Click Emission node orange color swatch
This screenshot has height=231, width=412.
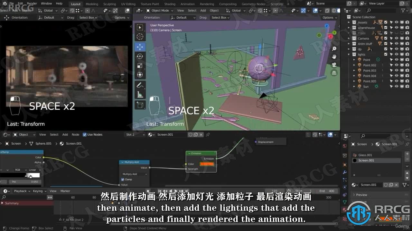pyautogui.click(x=207, y=164)
